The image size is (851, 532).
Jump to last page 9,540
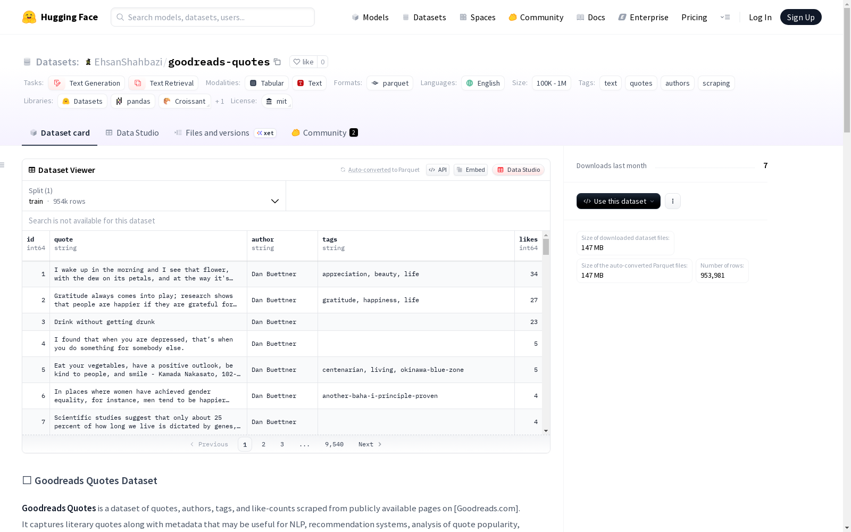click(335, 444)
